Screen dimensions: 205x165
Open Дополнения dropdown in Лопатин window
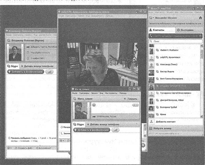(44, 148)
